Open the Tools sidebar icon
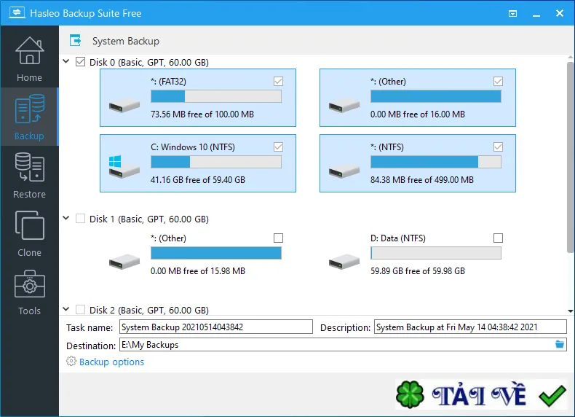This screenshot has width=575, height=417. click(x=29, y=284)
